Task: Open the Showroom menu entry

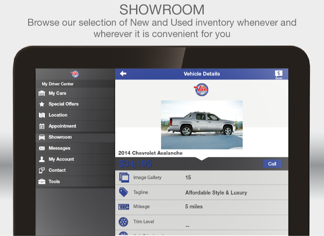Action: point(75,137)
